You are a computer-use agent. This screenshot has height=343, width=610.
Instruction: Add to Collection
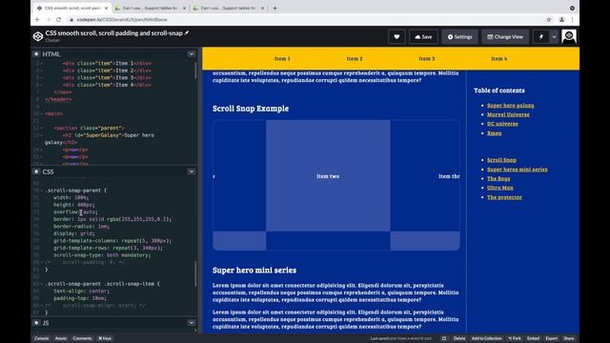[487, 338]
